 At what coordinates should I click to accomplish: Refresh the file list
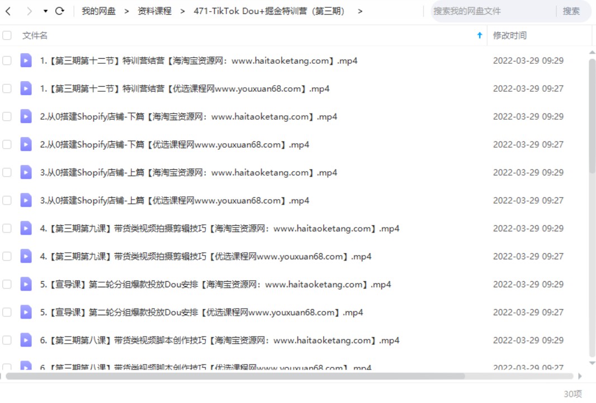(60, 11)
